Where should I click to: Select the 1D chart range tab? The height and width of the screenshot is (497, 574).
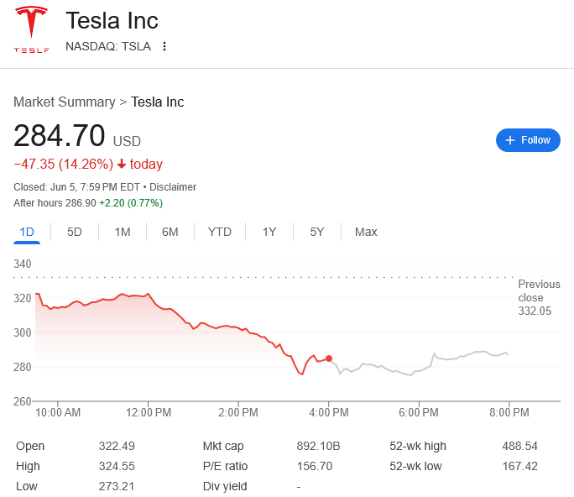pos(27,232)
